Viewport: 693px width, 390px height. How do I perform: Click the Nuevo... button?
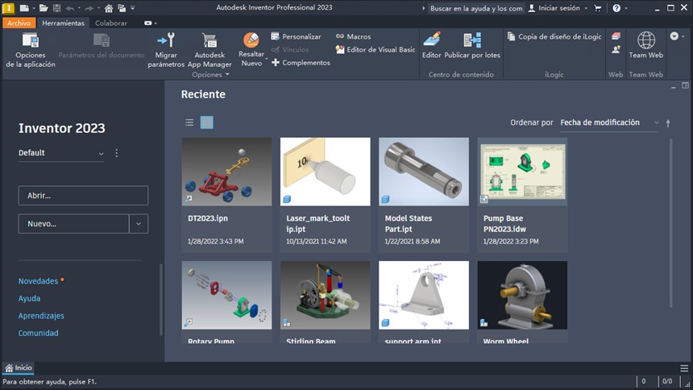tap(74, 224)
